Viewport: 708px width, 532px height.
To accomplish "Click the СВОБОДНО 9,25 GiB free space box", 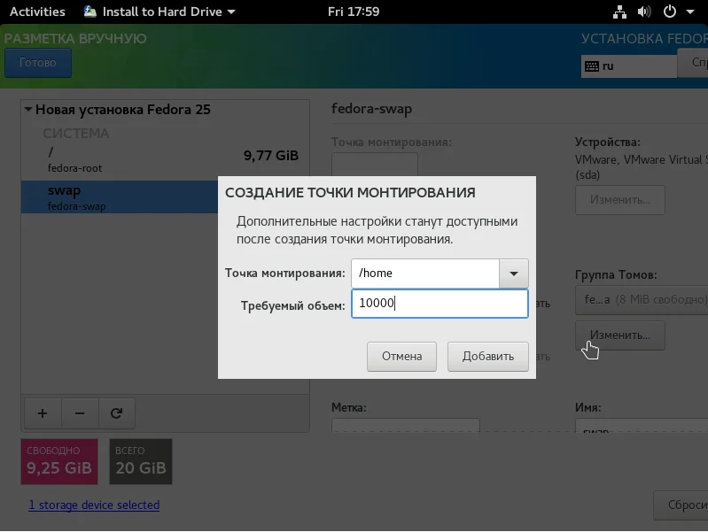I will (59, 461).
